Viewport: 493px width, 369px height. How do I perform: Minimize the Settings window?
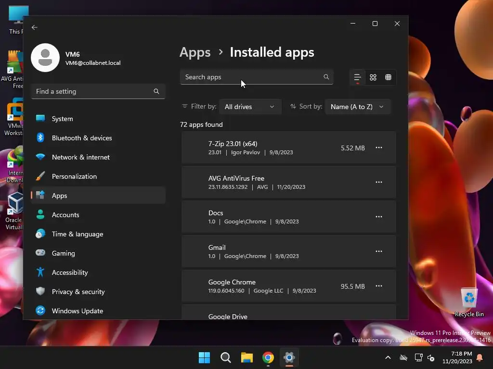point(353,24)
